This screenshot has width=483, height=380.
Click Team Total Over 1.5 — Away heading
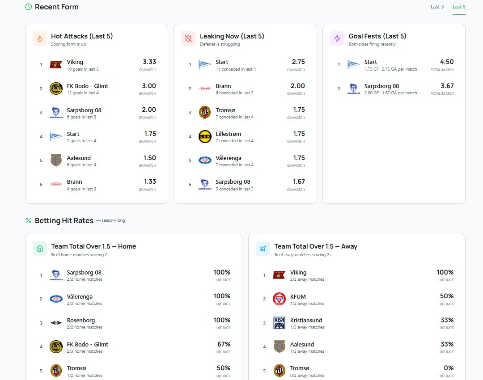316,246
